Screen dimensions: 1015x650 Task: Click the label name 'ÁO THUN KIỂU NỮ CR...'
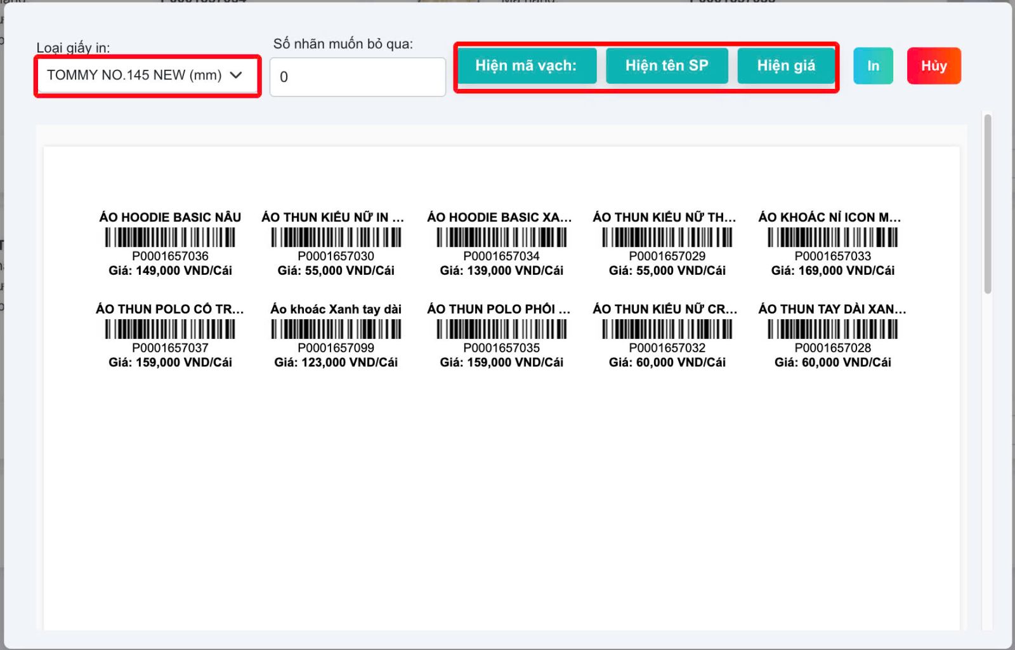pyautogui.click(x=665, y=309)
